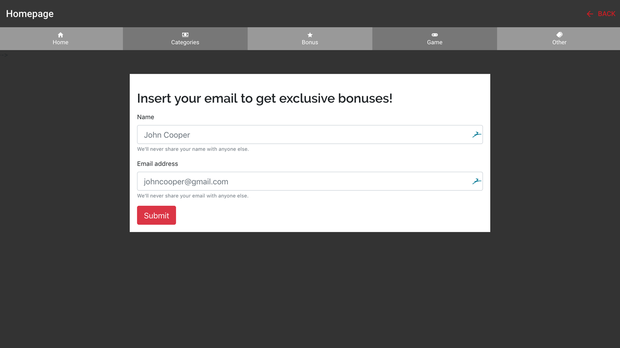Click the BACK text link
This screenshot has height=348, width=620.
606,14
